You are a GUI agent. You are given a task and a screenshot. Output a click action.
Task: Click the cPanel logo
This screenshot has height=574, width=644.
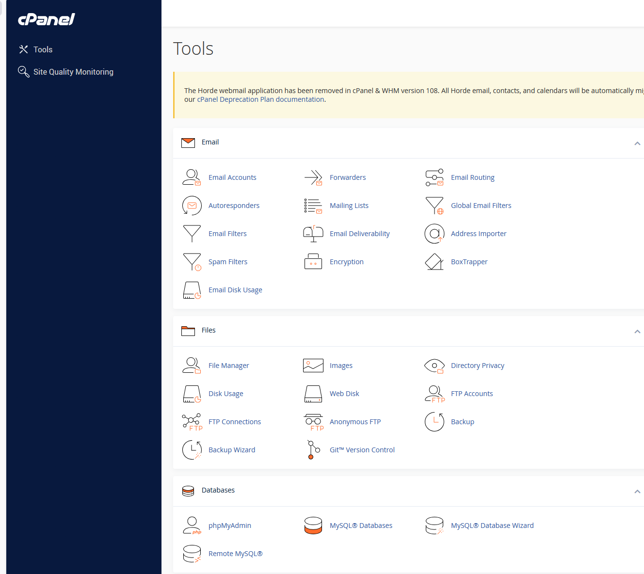pos(47,19)
